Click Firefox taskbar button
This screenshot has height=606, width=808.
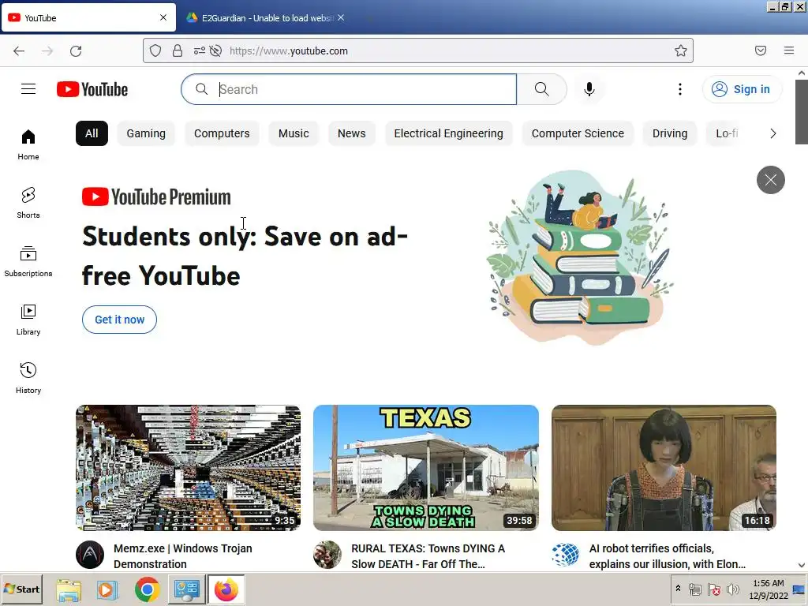pos(226,589)
